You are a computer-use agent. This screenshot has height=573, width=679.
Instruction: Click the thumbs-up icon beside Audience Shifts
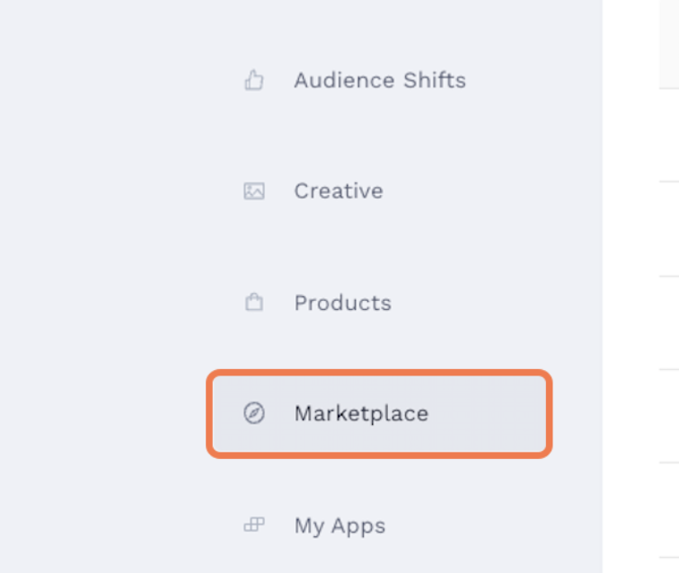254,81
